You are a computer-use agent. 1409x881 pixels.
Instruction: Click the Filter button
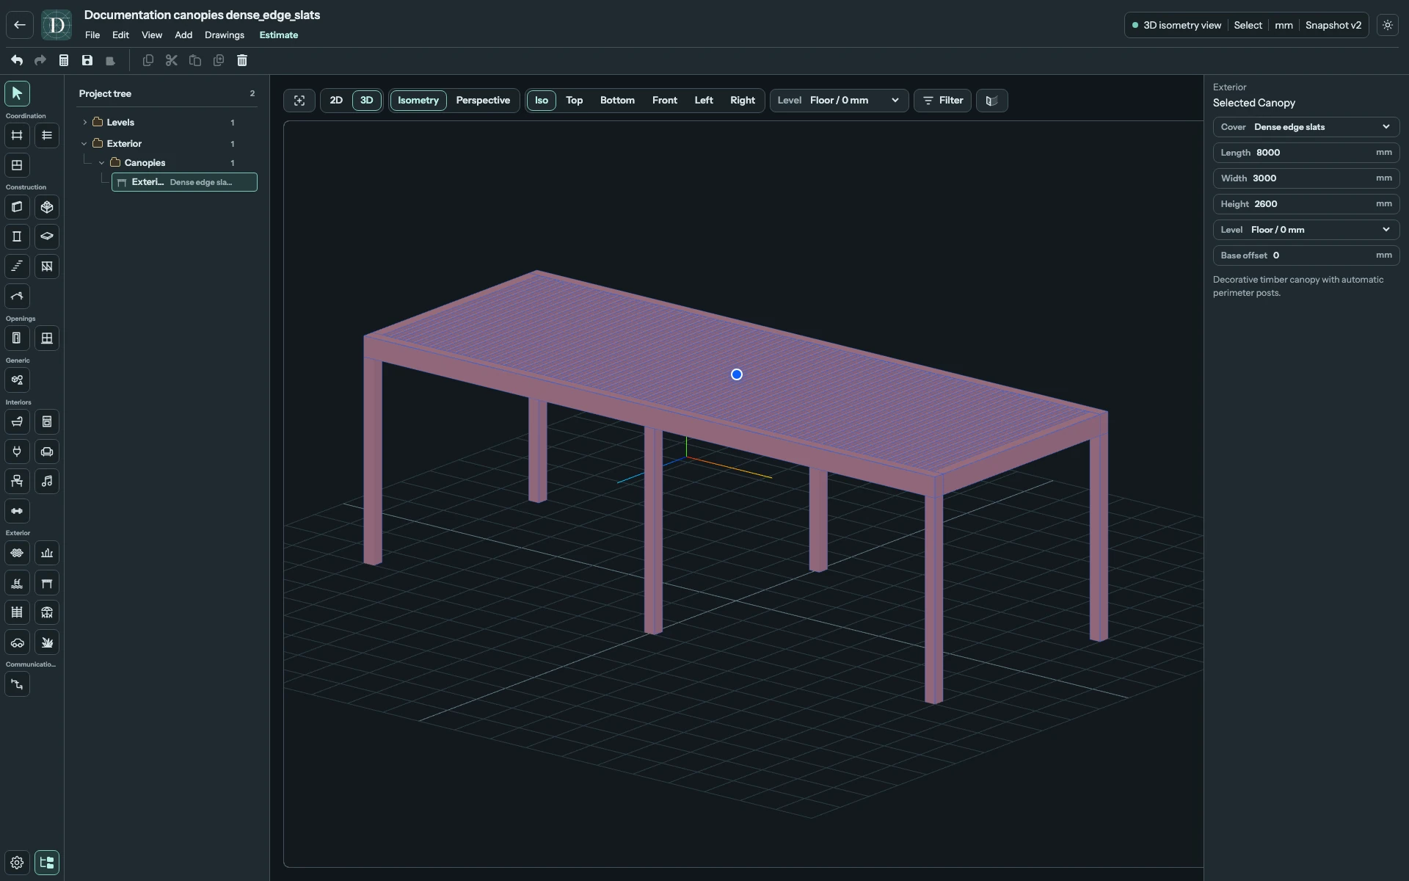click(943, 101)
